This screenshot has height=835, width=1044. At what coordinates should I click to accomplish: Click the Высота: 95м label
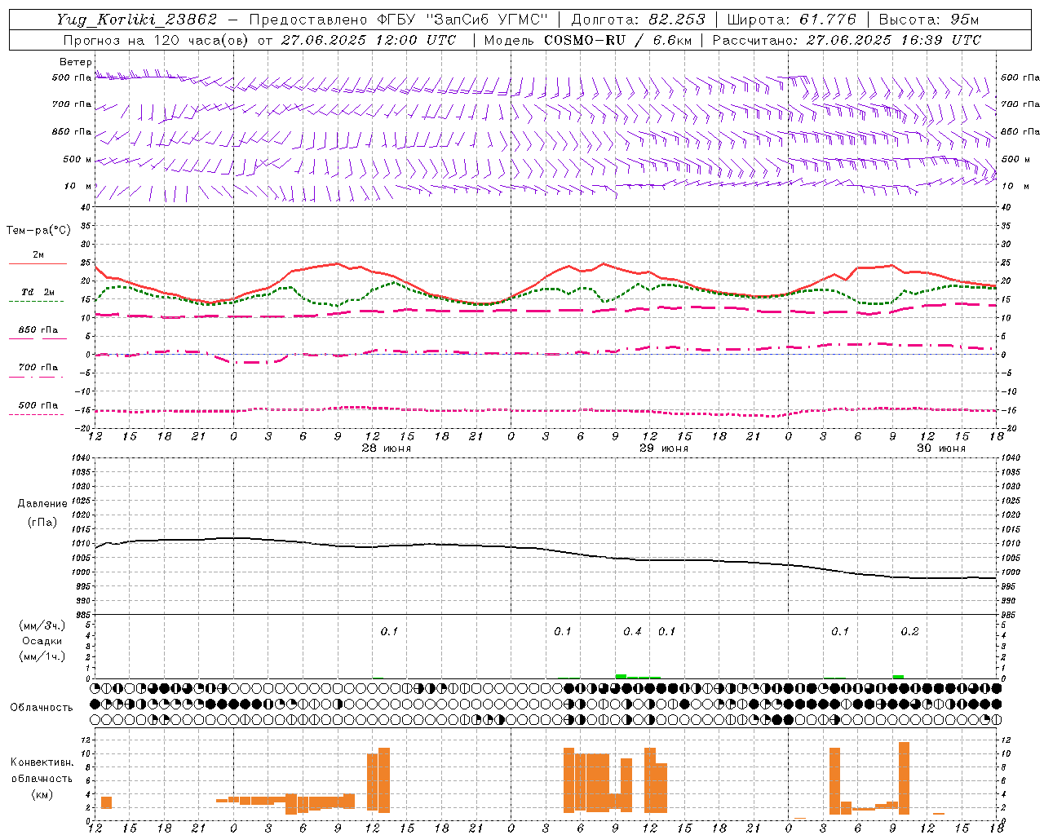click(929, 20)
